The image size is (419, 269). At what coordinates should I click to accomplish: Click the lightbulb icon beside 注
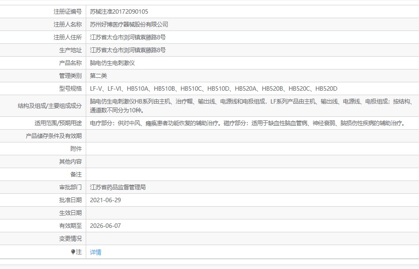tap(73, 252)
